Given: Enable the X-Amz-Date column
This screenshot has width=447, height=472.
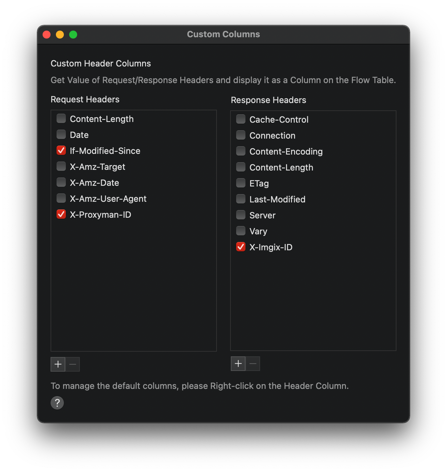Looking at the screenshot, I should pos(61,182).
